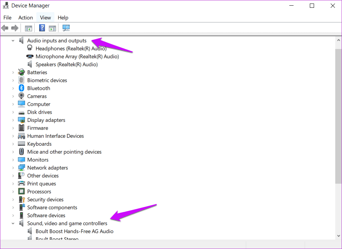Expand the Display adapters chevron
Image resolution: width=342 pixels, height=249 pixels.
click(x=13, y=120)
